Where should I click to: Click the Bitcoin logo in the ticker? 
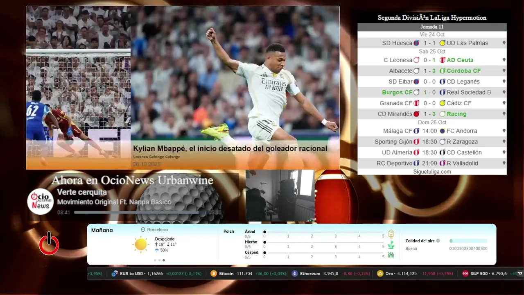point(214,274)
